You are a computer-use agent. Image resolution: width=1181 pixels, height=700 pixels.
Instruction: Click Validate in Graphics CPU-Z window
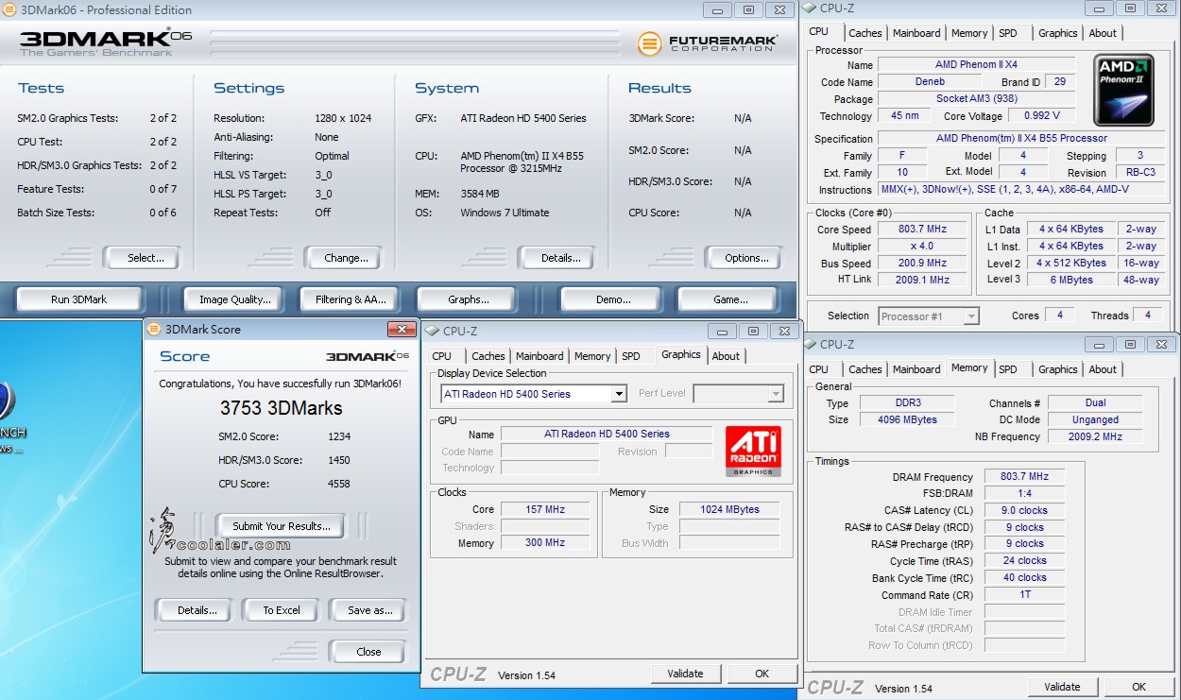(x=685, y=674)
